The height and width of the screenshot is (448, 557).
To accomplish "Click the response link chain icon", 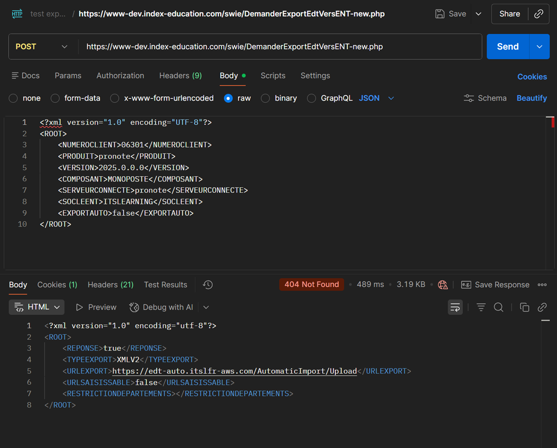I will coord(542,307).
